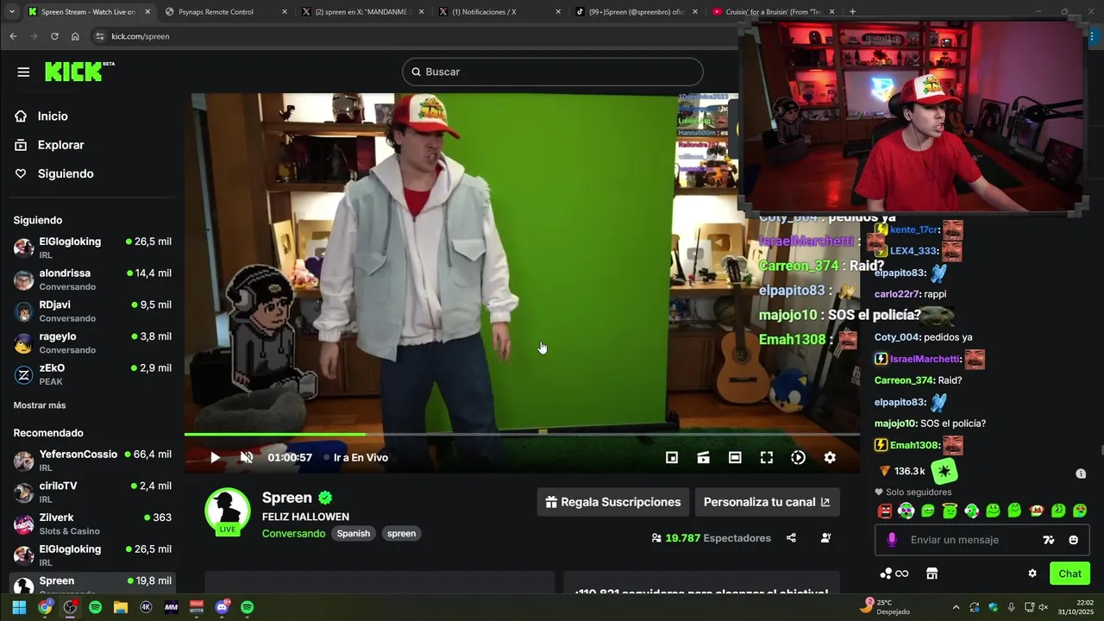Screen dimensions: 1104x621
Task: Open the chat emoji picker
Action: point(1073,540)
